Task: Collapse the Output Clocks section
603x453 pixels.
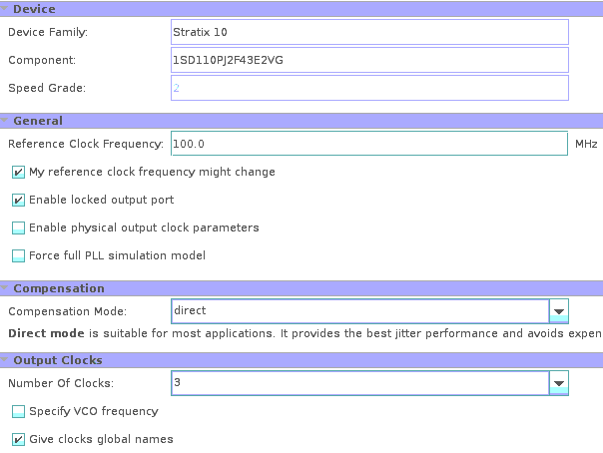Action: click(5, 360)
